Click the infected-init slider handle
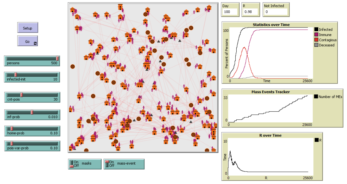347x184 pixels. point(16,74)
